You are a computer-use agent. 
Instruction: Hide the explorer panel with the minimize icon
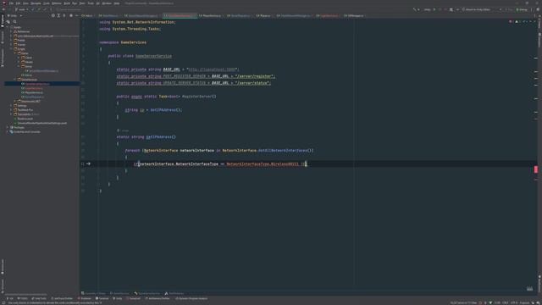(76, 15)
